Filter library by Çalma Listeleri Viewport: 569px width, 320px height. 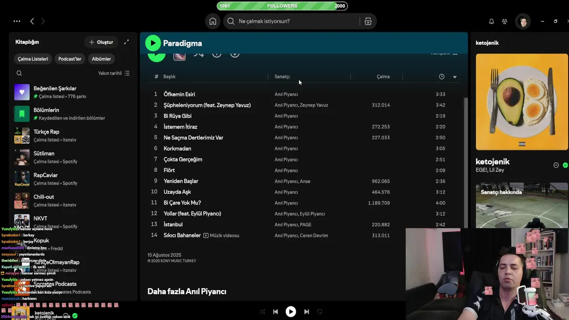[x=33, y=59]
